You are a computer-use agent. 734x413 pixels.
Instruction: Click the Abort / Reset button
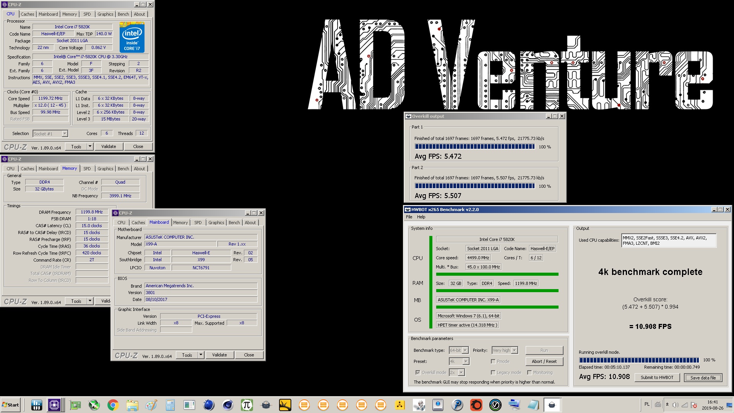click(544, 361)
